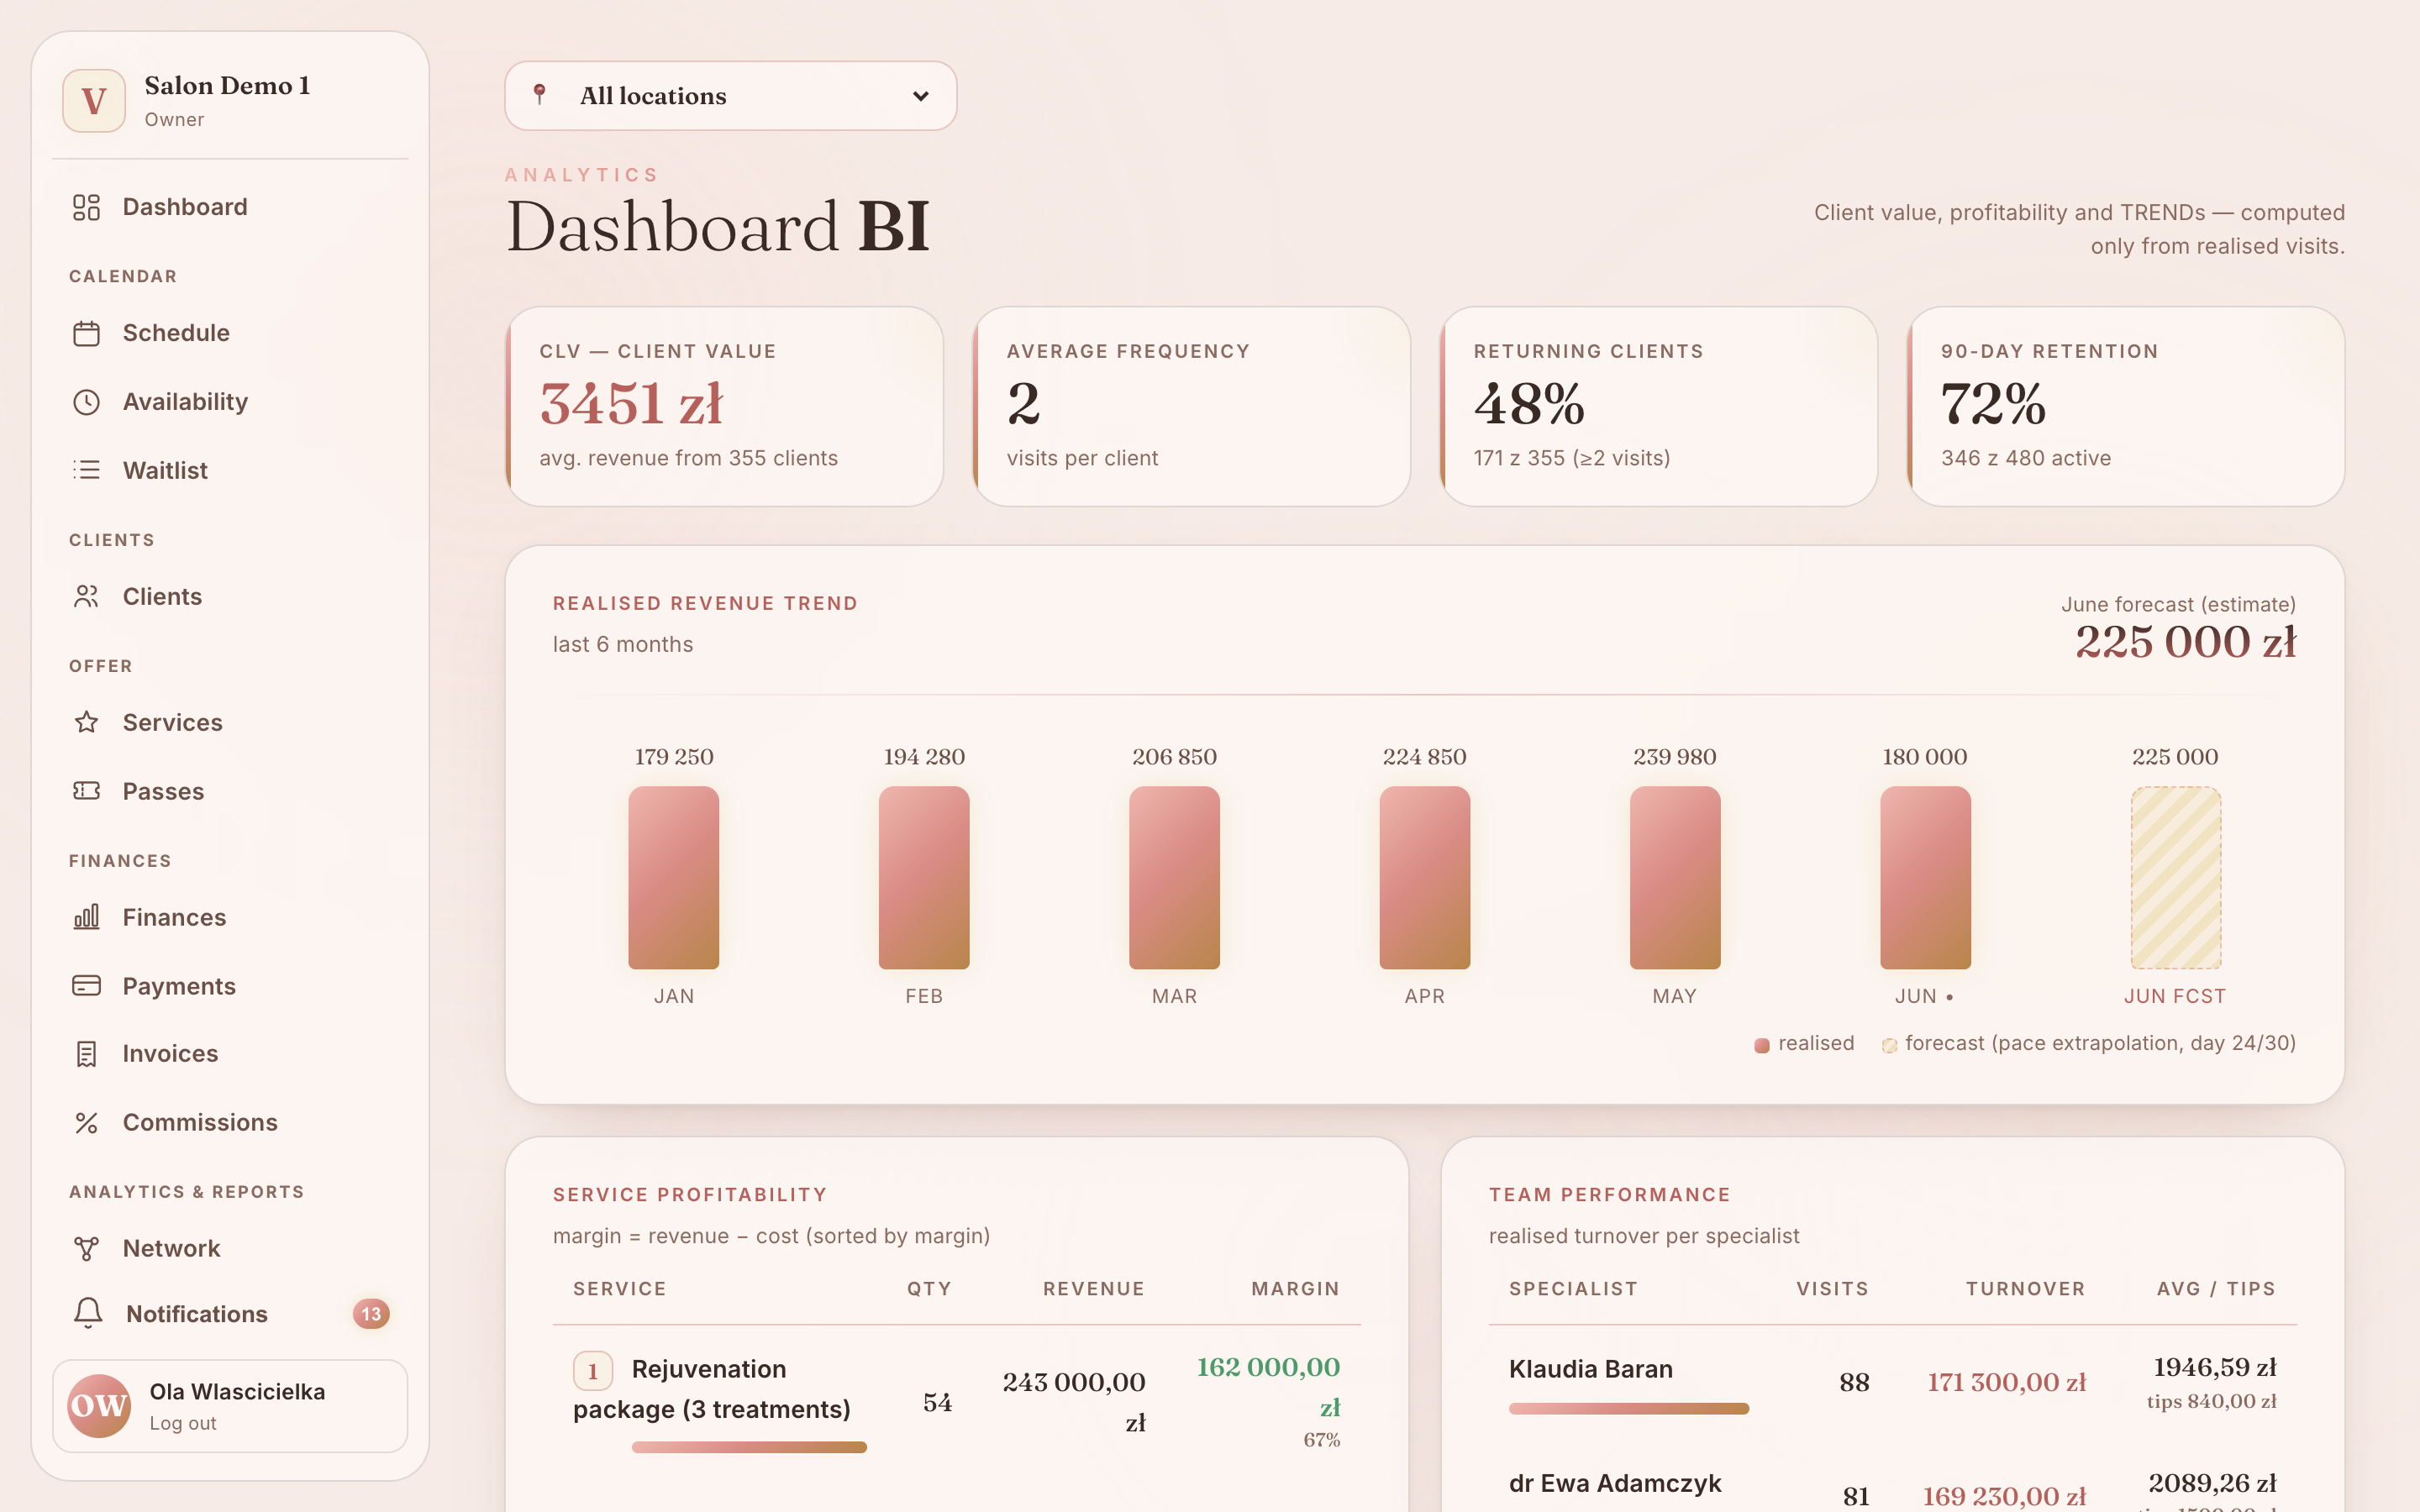The width and height of the screenshot is (2420, 1512).
Task: Click the Dashboard grid icon
Action: click(87, 207)
